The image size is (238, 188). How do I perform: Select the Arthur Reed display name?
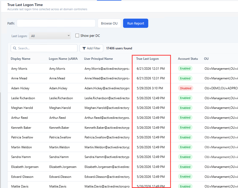[19, 118]
